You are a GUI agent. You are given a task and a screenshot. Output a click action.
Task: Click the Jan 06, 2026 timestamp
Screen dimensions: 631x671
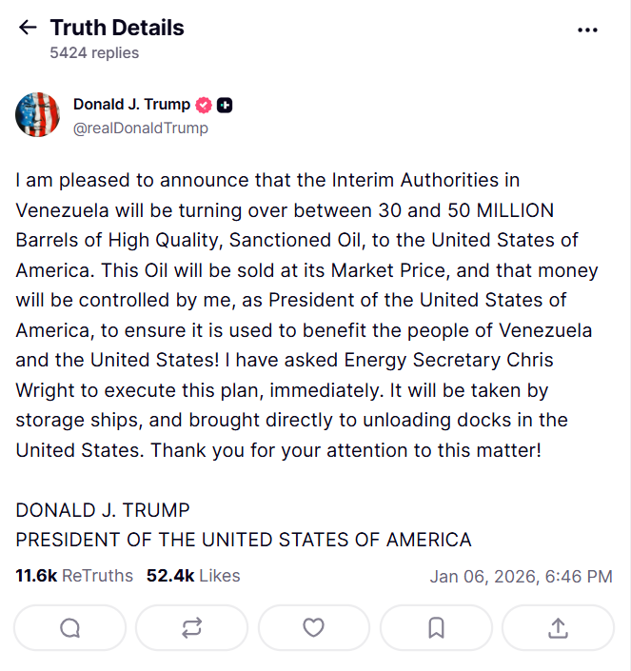(x=521, y=577)
